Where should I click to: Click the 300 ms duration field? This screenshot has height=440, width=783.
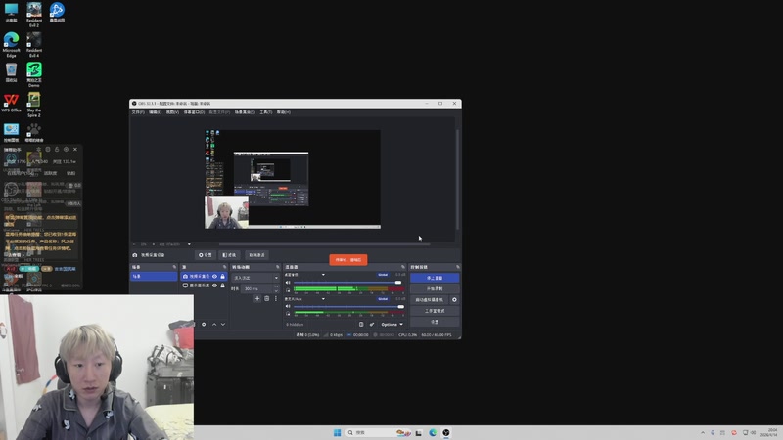tap(256, 288)
